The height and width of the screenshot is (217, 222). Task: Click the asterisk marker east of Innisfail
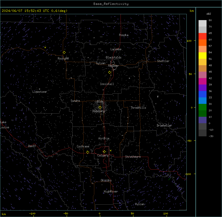click(x=129, y=78)
